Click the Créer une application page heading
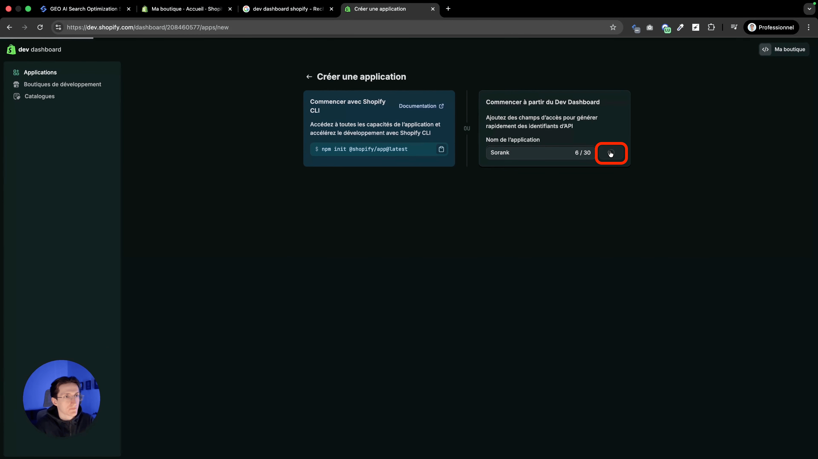Image resolution: width=818 pixels, height=459 pixels. coord(361,77)
